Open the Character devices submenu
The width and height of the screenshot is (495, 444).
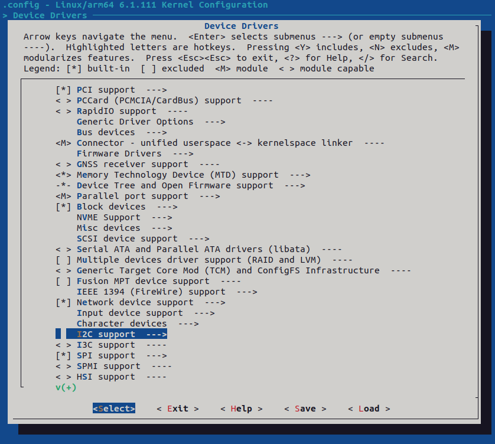click(138, 324)
